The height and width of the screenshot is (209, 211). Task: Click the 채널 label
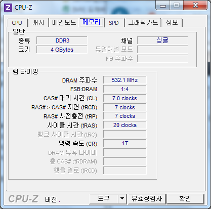127,40
